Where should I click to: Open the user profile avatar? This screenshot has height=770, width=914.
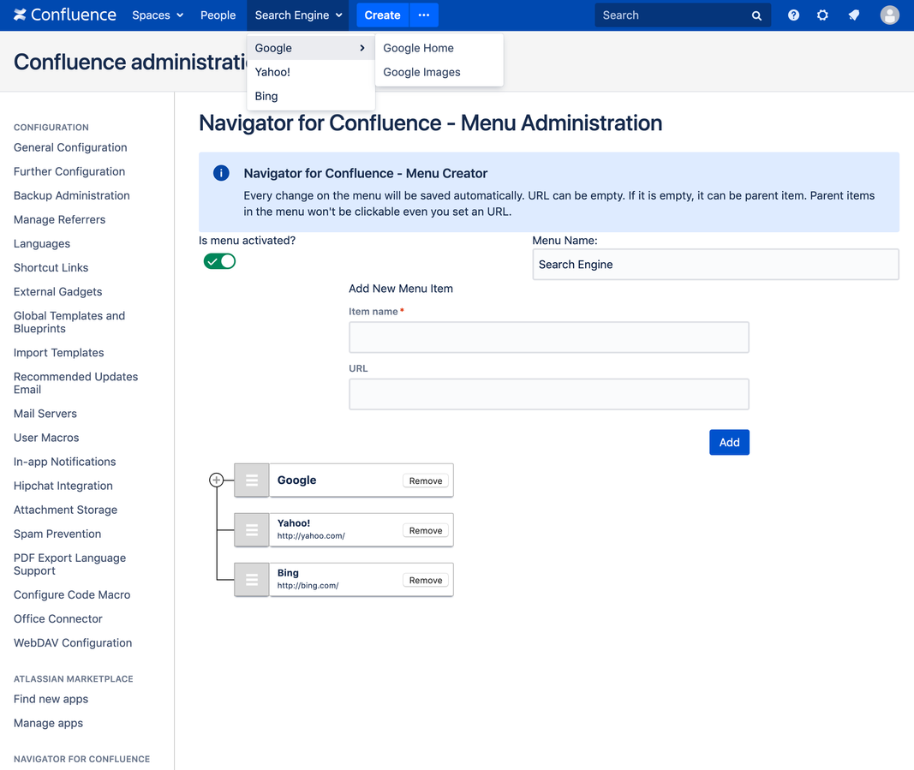tap(889, 15)
